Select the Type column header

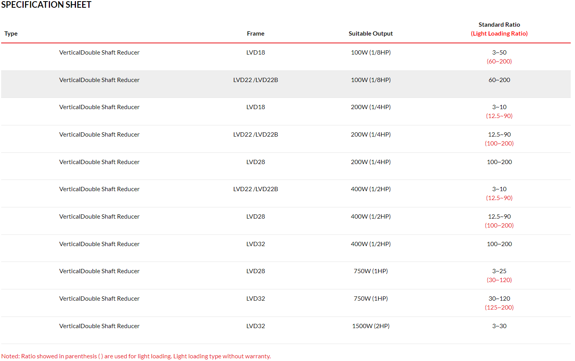pyautogui.click(x=11, y=34)
